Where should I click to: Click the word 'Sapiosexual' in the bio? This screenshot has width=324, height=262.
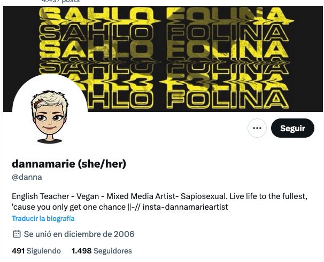203,196
